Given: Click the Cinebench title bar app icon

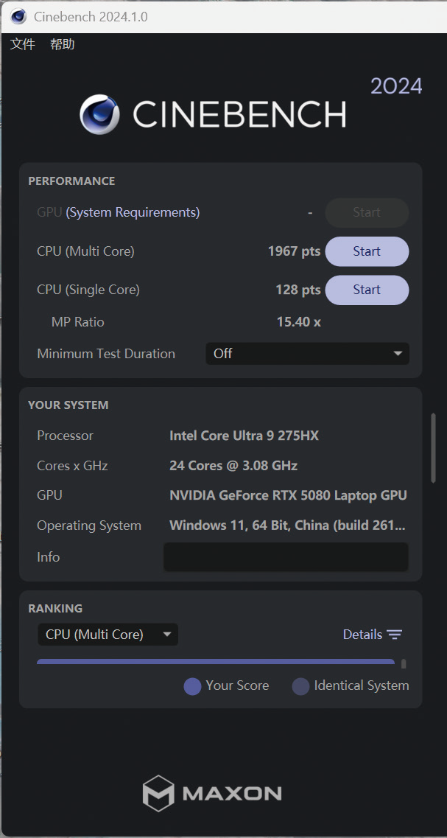Looking at the screenshot, I should pyautogui.click(x=18, y=16).
